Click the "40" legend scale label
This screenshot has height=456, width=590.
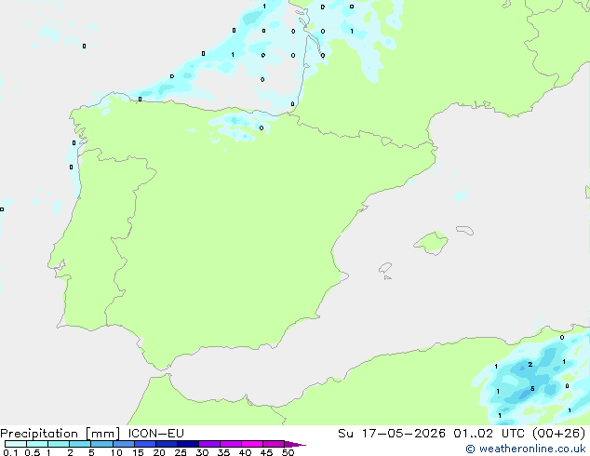pyautogui.click(x=245, y=452)
